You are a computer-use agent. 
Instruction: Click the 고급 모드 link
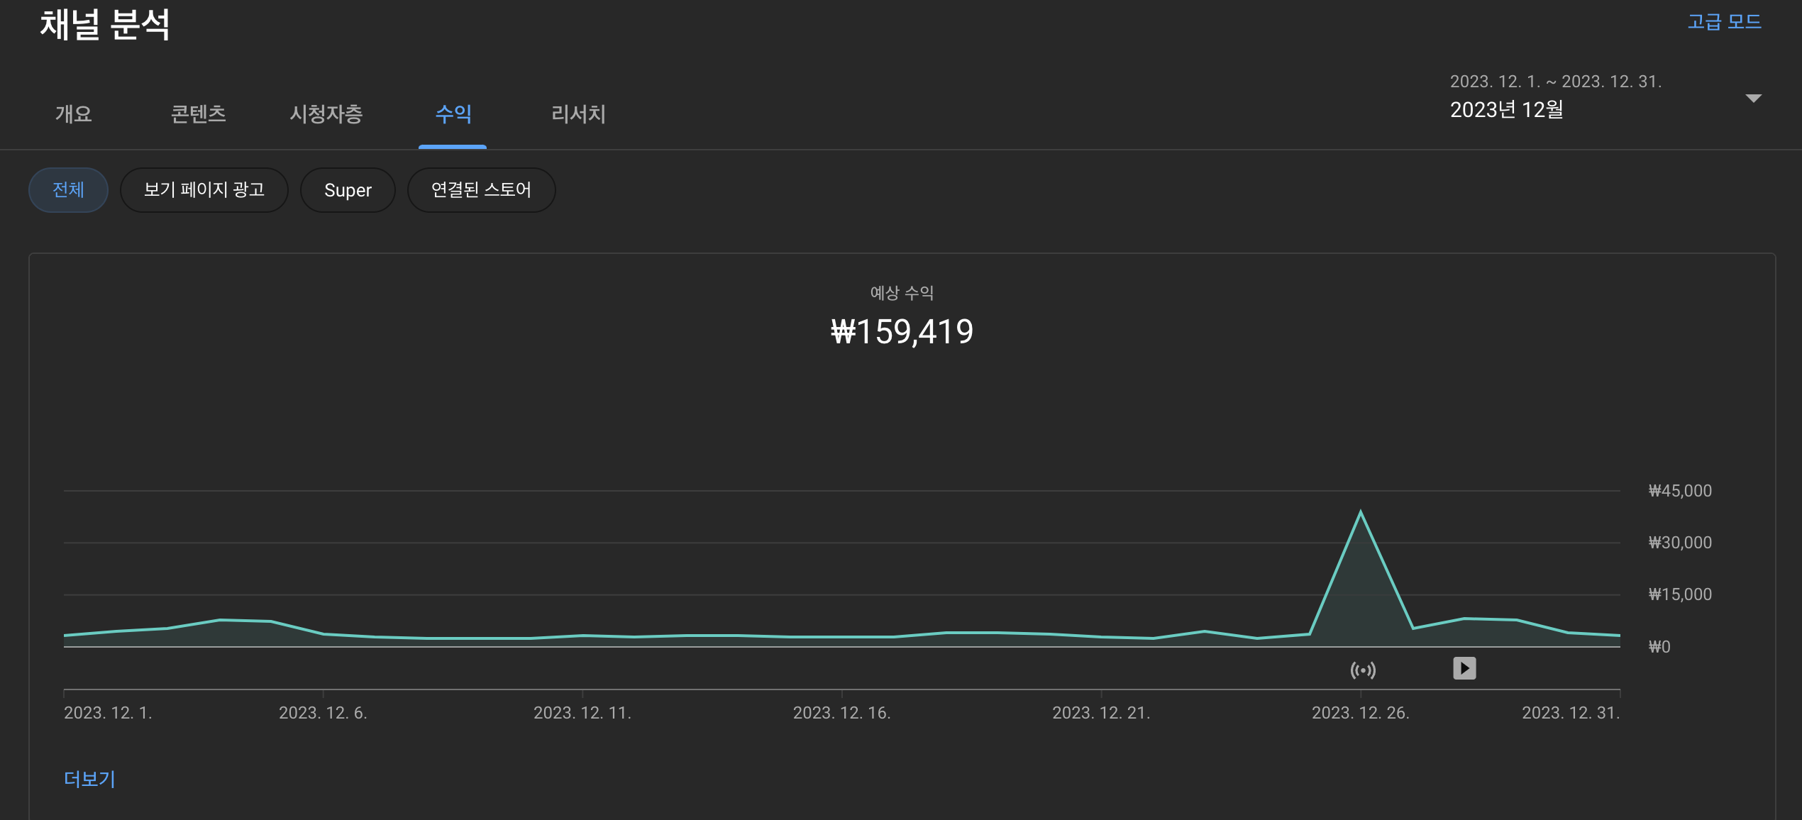(1724, 22)
